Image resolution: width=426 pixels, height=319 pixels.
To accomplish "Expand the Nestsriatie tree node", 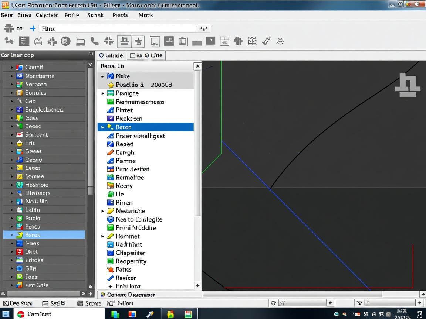I will [103, 211].
